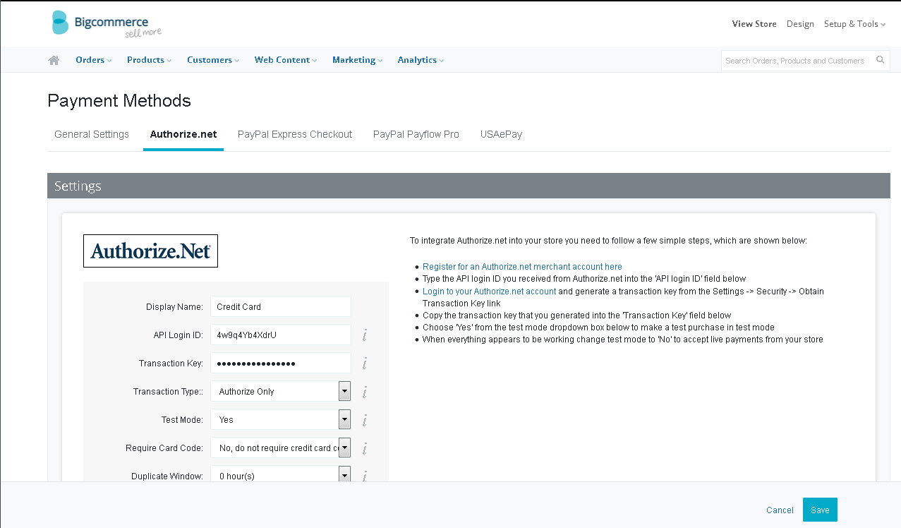Open the Transaction Type dropdown
Image resolution: width=901 pixels, height=528 pixels.
point(281,391)
